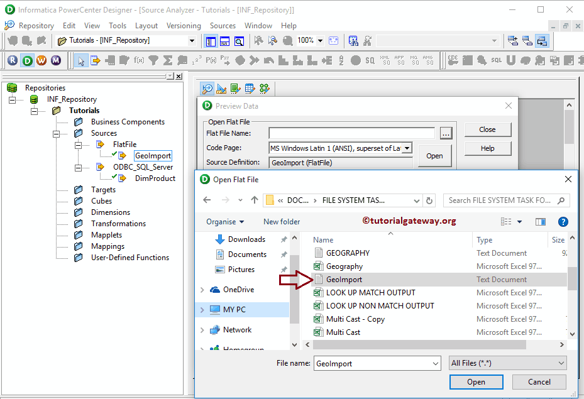The width and height of the screenshot is (584, 399).
Task: Open the Mapping Designer tool icon
Action: [x=265, y=89]
